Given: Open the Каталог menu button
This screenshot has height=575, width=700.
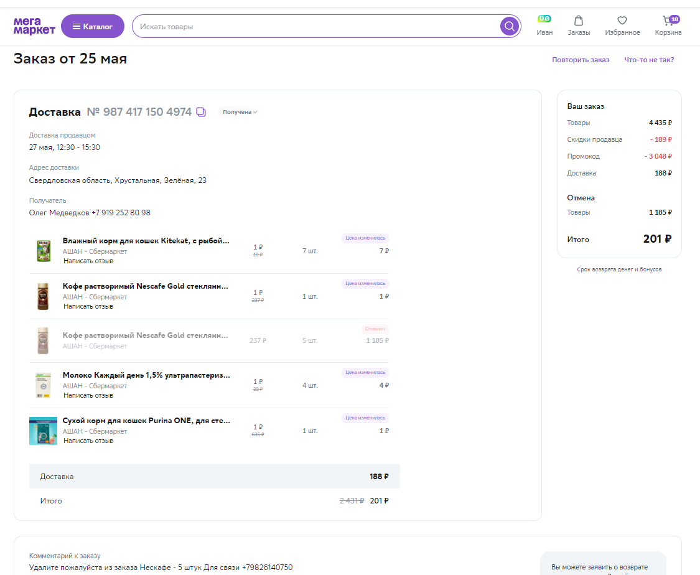Looking at the screenshot, I should [x=93, y=26].
